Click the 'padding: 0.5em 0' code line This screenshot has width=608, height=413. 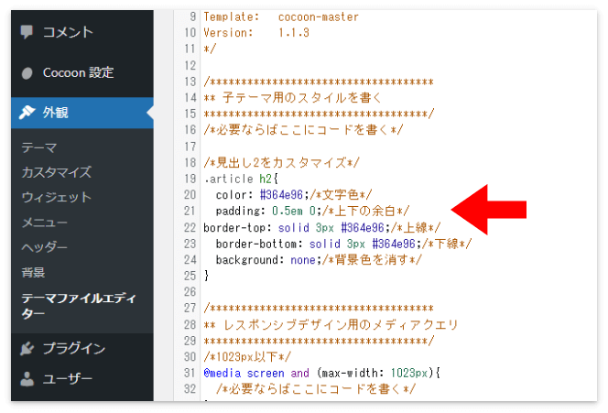[x=312, y=211]
